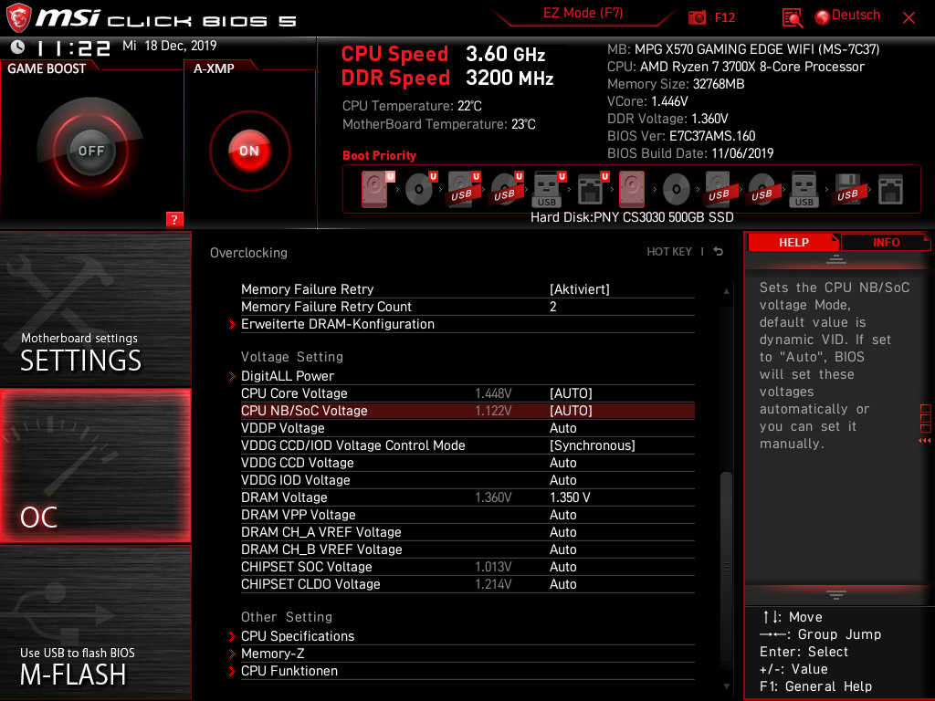Click DRAM CH_B VREF Voltage Auto field
Viewport: 935px width, 701px height.
(562, 549)
